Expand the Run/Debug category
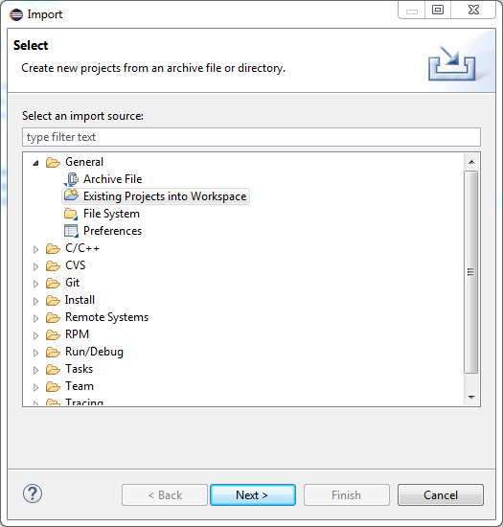Viewport: 503px width, 527px height. [x=35, y=353]
